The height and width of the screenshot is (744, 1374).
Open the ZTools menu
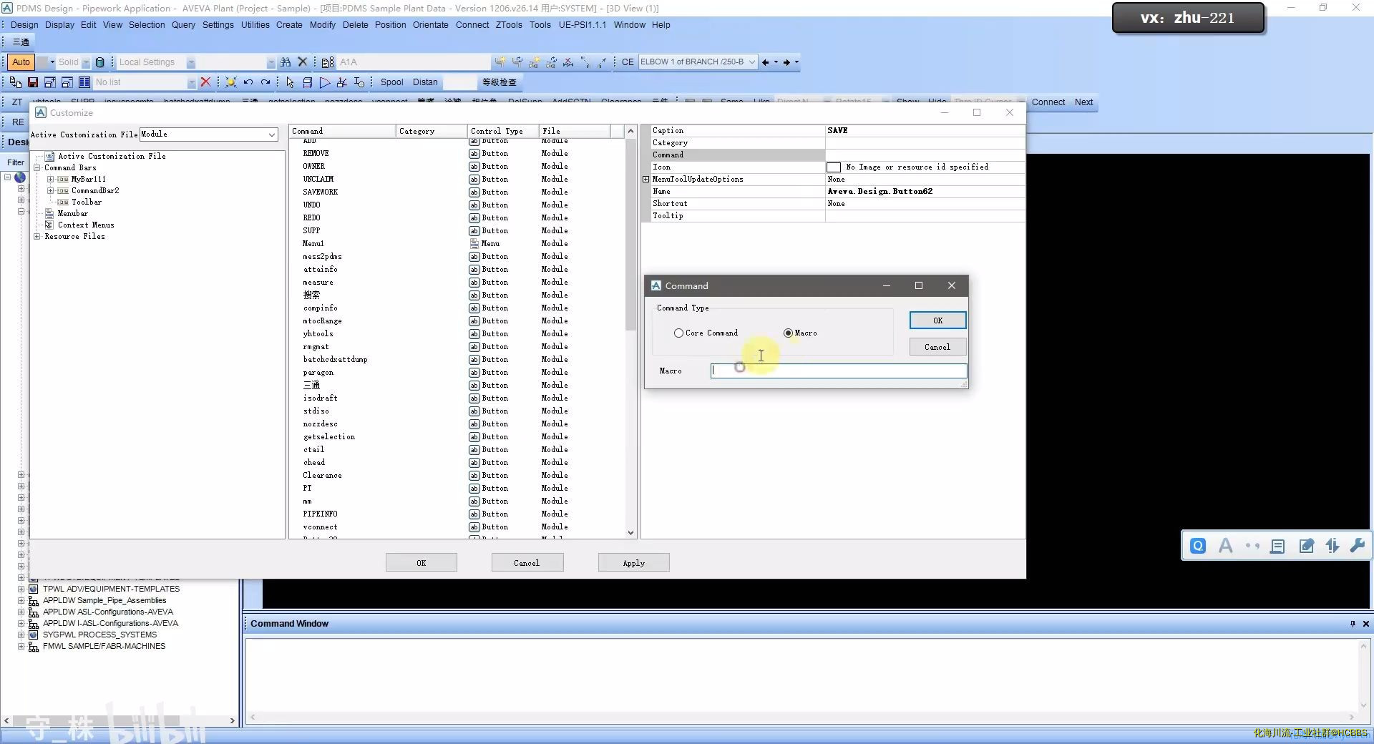509,25
